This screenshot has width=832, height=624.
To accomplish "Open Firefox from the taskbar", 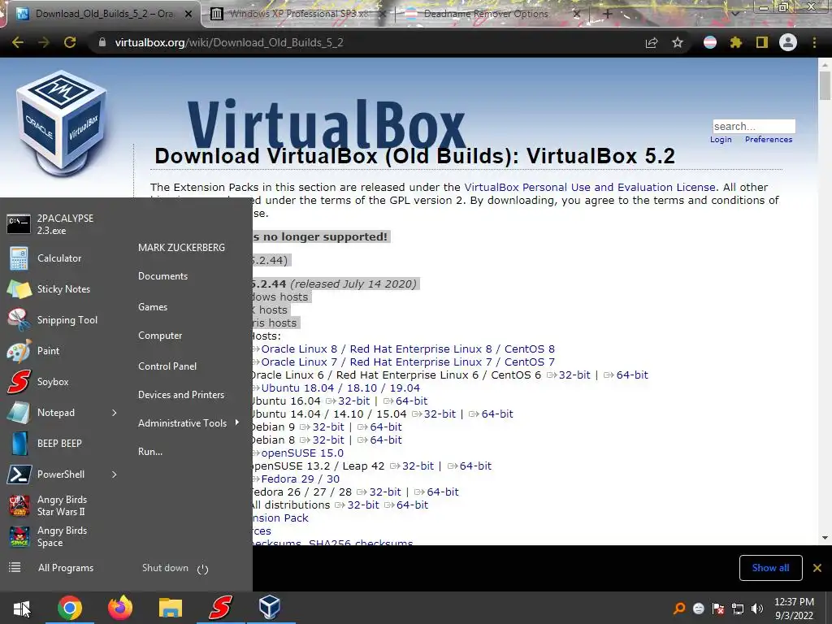I will tap(120, 608).
